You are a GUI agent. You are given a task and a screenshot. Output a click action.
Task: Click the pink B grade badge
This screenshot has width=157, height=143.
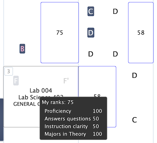22,49
